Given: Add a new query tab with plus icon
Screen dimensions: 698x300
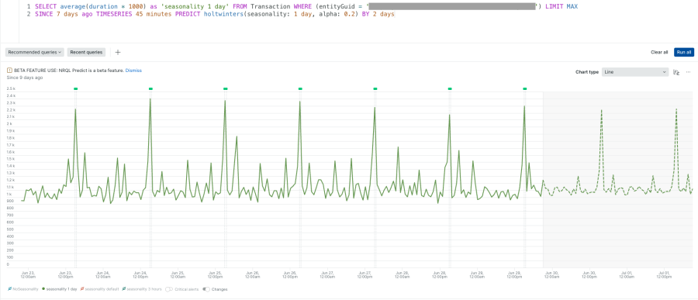Looking at the screenshot, I should pos(118,52).
